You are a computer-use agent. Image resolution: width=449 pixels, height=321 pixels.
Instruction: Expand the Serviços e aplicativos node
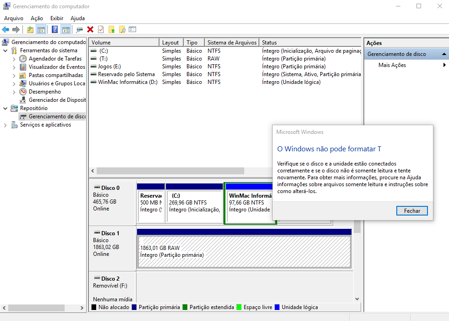click(x=5, y=125)
